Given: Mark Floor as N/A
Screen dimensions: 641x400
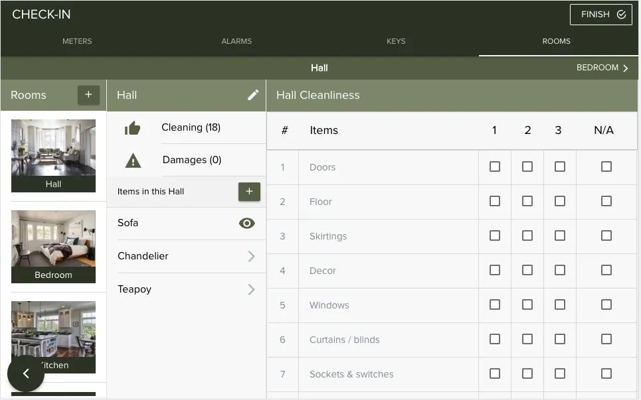Looking at the screenshot, I should point(606,201).
